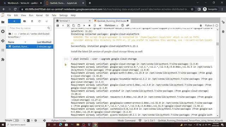Open the Git sidebar panel

coord(3,41)
